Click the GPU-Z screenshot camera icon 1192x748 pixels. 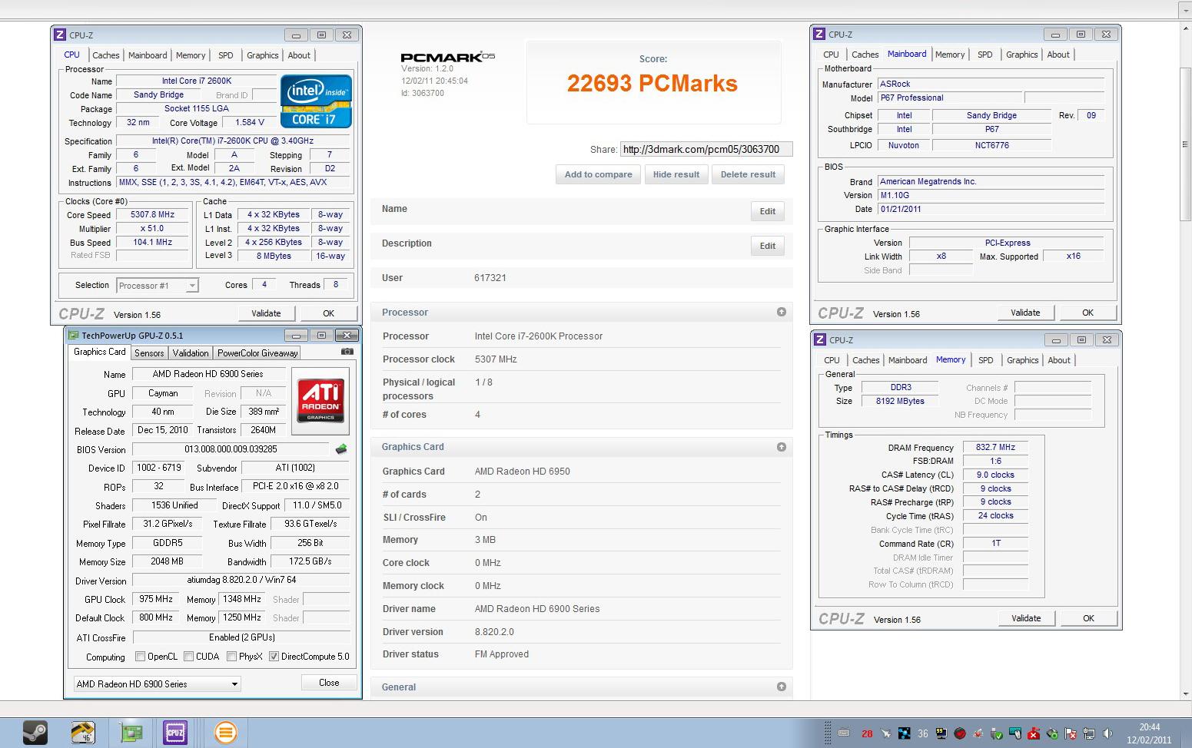coord(347,352)
